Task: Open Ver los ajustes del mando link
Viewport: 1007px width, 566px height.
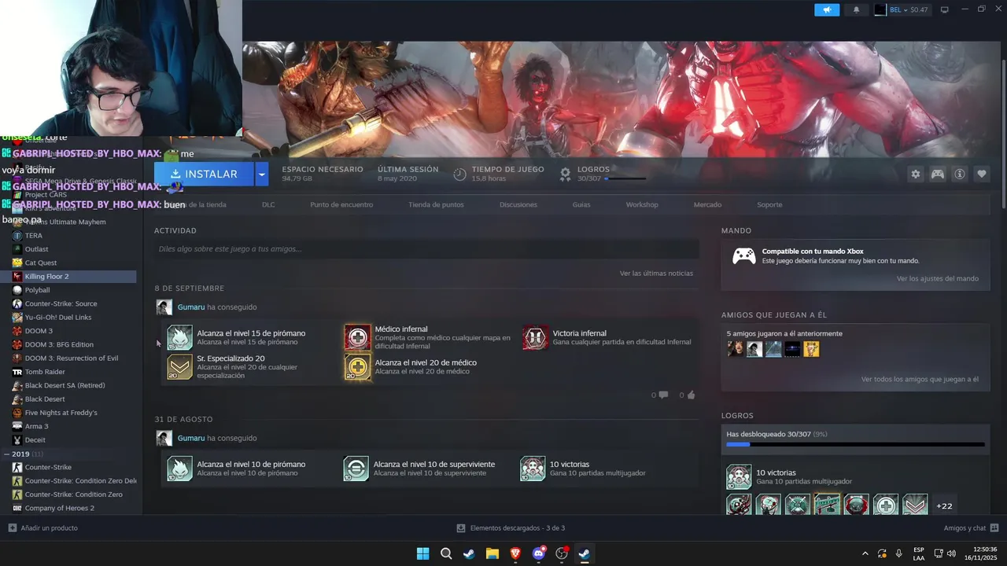Action: tap(938, 278)
